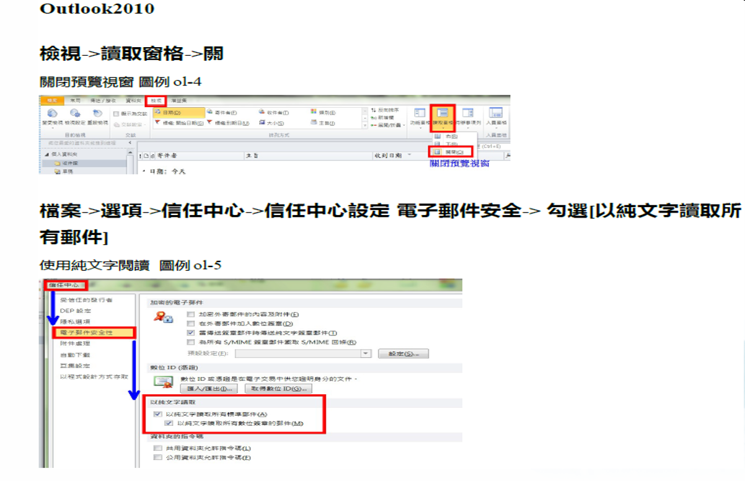745x481 pixels.
Task: Check 公用資料夾允許指令碼(F)
Action: (157, 458)
